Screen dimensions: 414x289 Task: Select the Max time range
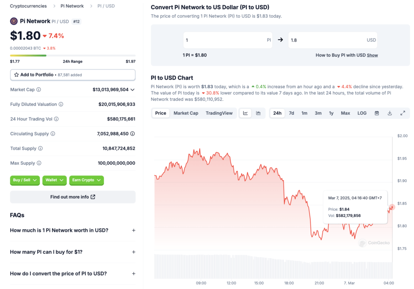(345, 113)
